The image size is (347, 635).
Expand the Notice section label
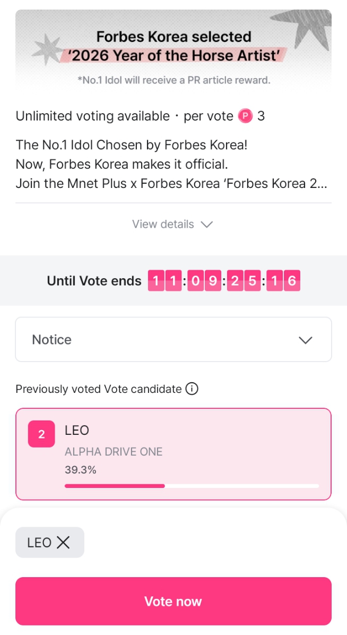[x=52, y=340]
